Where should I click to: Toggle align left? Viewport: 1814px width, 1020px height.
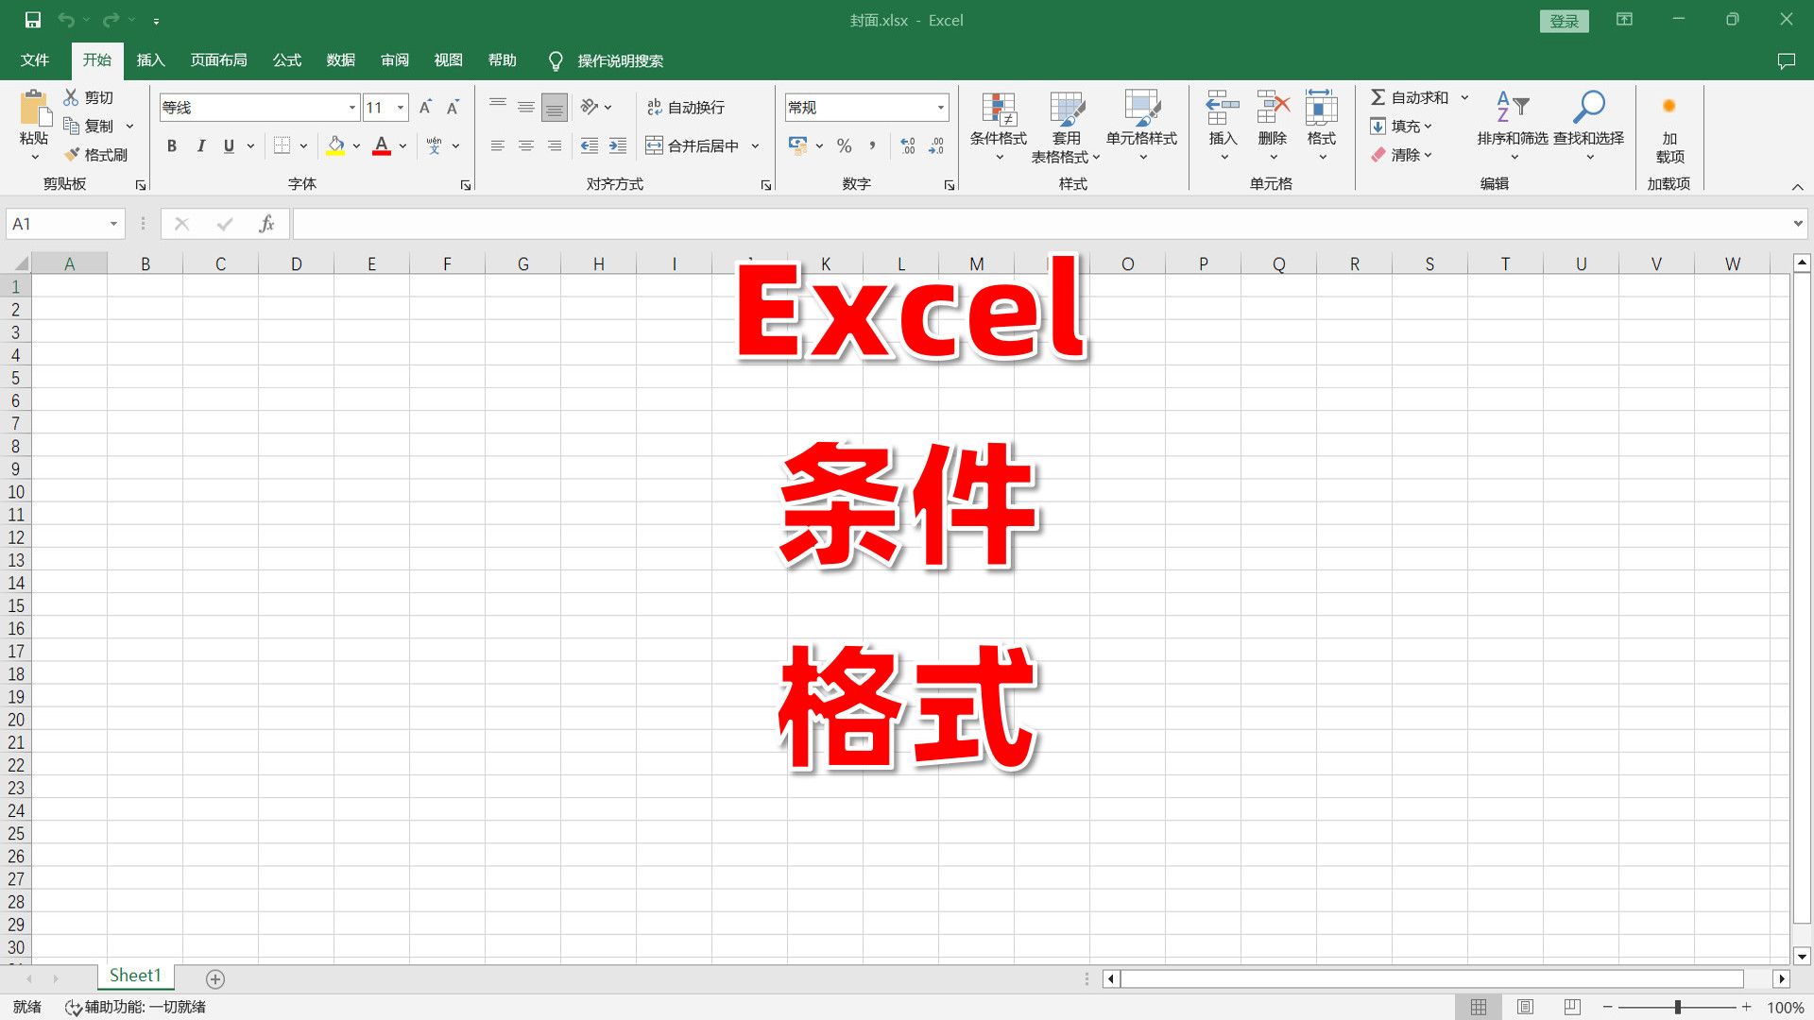pos(498,145)
